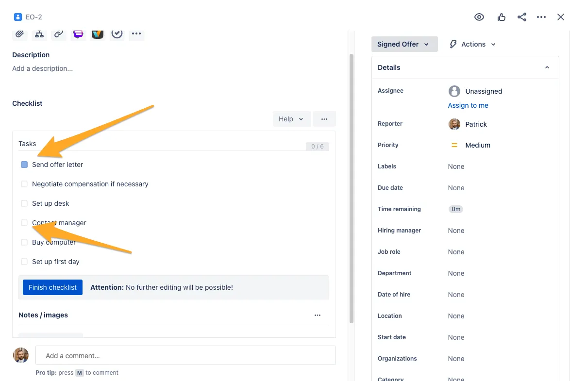Open the checklist Help menu
The height and width of the screenshot is (381, 570).
tap(291, 119)
